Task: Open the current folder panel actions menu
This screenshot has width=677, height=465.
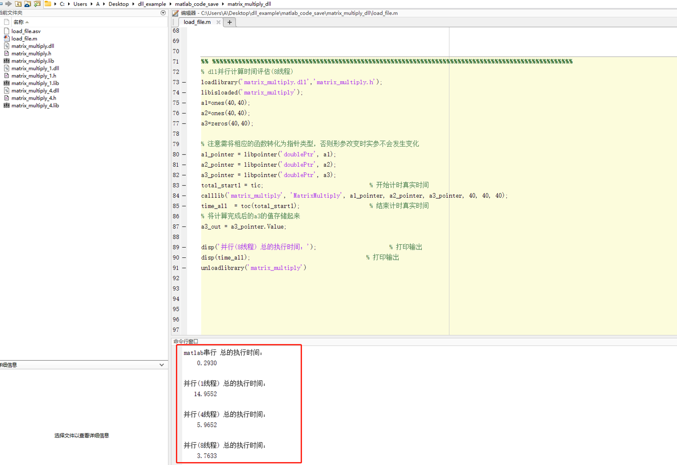Action: pos(163,13)
